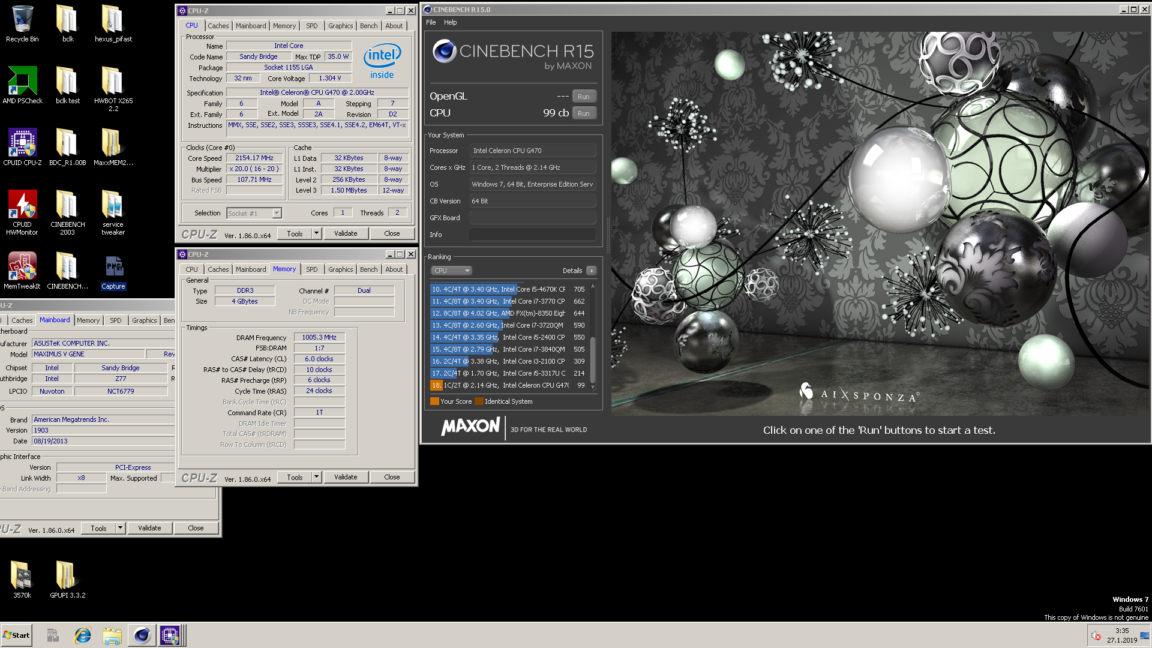1152x648 pixels.
Task: Open the CPU ranking type dropdown
Action: click(452, 271)
